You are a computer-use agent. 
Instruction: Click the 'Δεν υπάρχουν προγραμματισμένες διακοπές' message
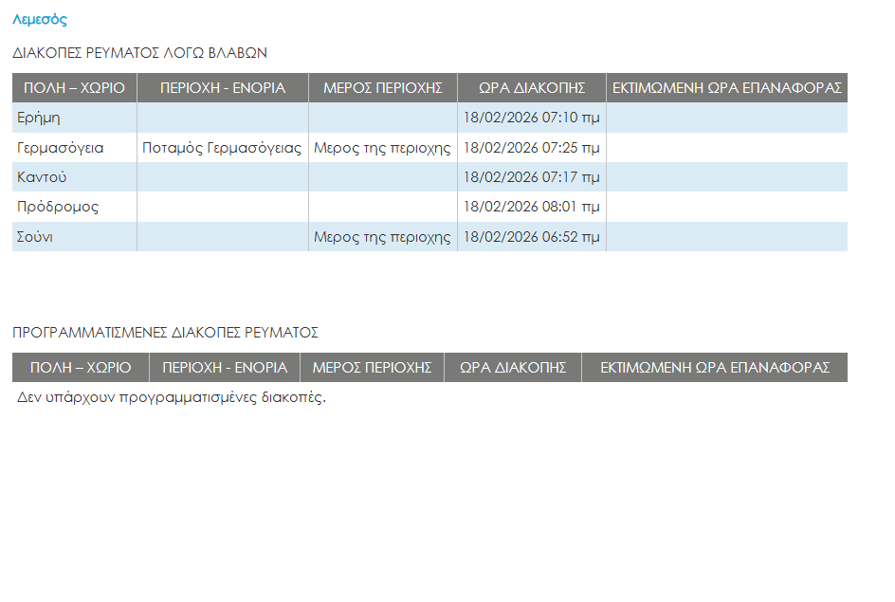pos(172,397)
